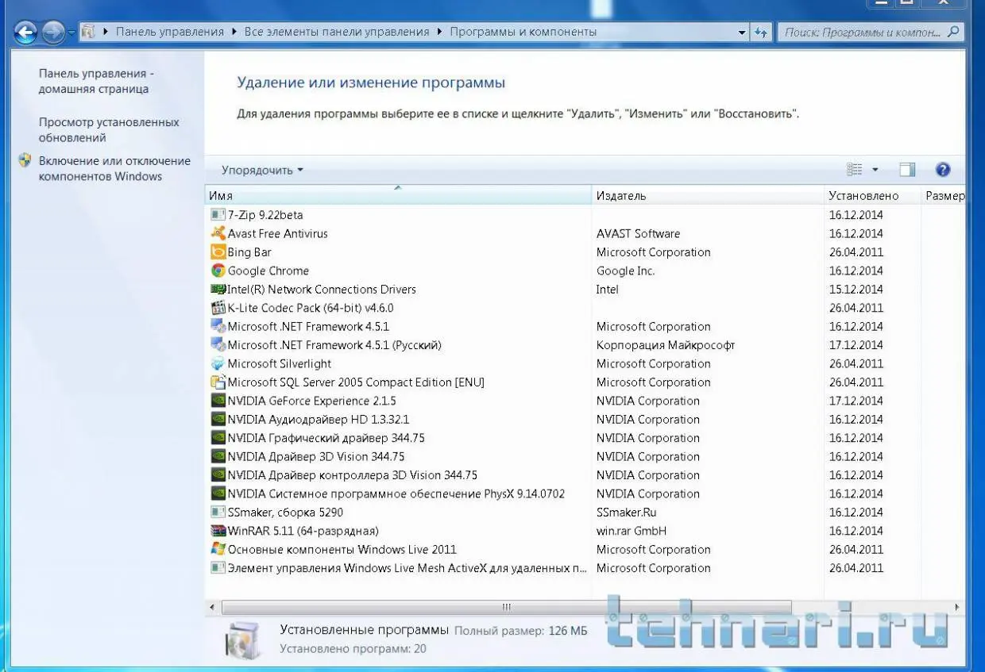Viewport: 985px width, 672px height.
Task: Click the forward navigation arrow button
Action: tap(52, 33)
